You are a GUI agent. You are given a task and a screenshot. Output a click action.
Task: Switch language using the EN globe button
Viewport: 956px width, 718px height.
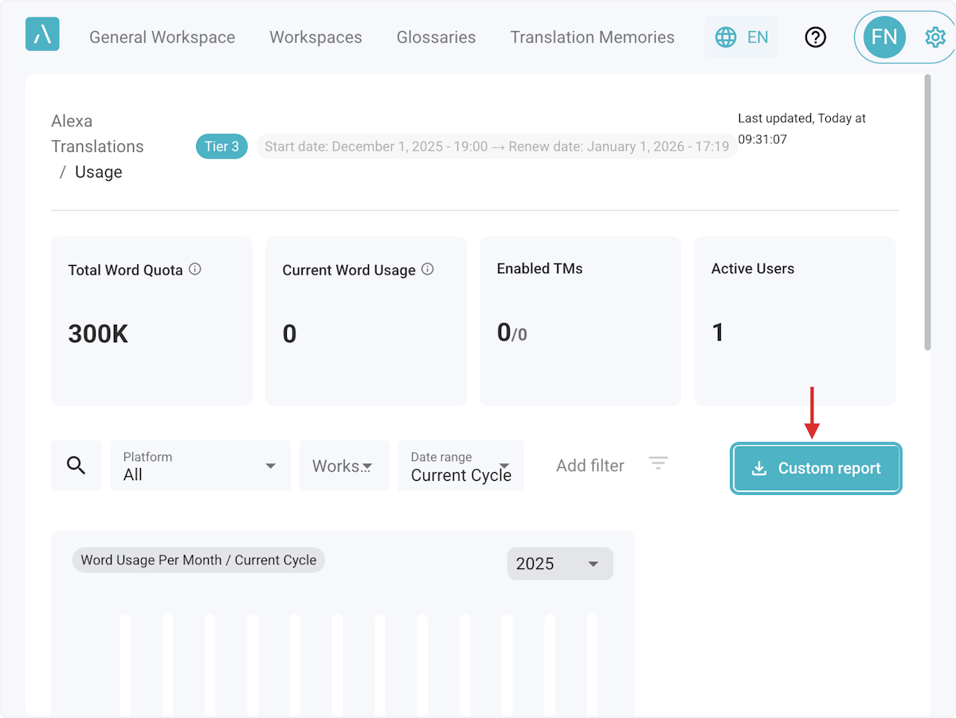(741, 37)
